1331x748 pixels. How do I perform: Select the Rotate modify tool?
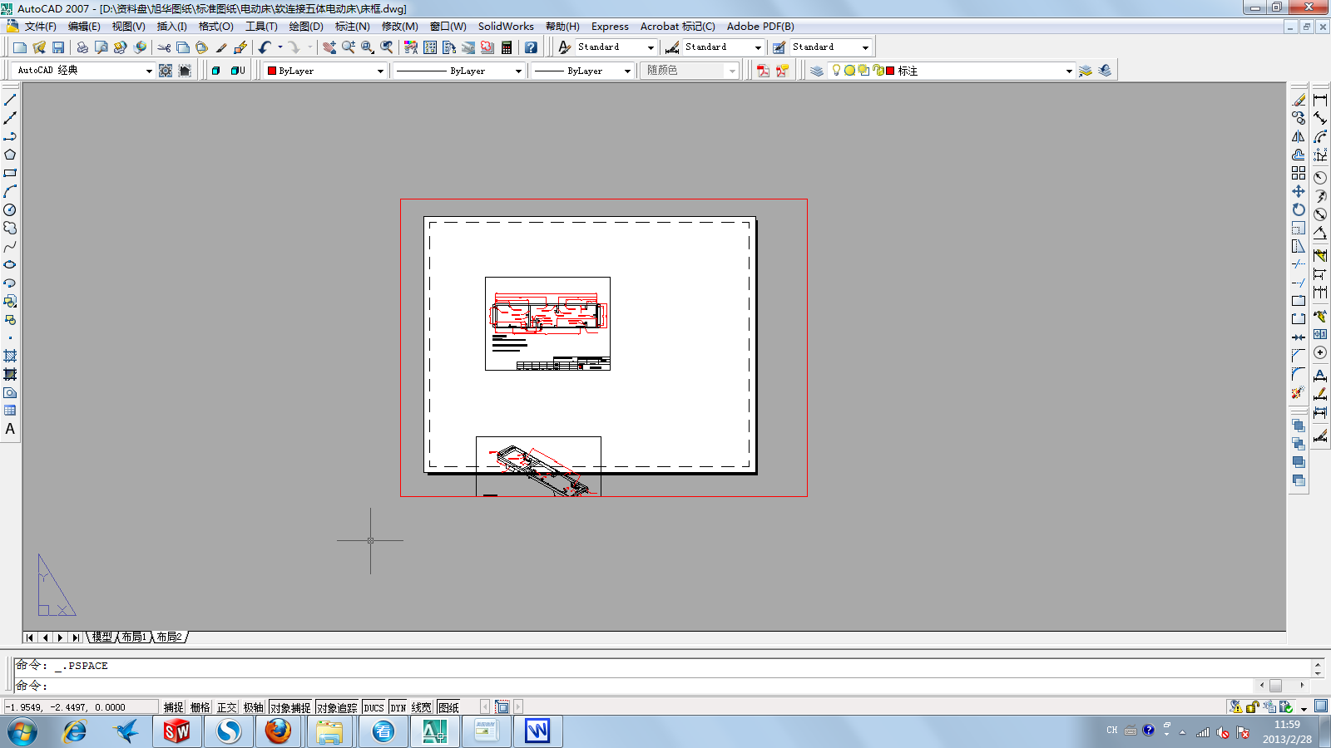pos(1299,209)
